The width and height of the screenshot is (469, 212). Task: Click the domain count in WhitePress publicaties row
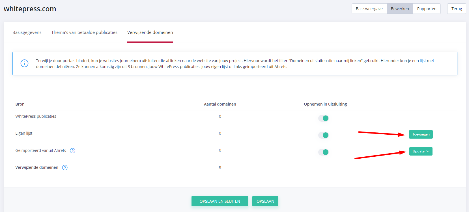(220, 116)
